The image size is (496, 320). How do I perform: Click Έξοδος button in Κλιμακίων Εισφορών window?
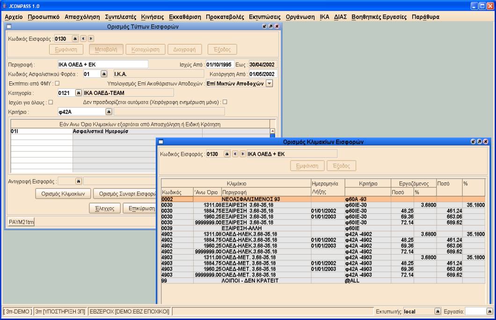341,166
